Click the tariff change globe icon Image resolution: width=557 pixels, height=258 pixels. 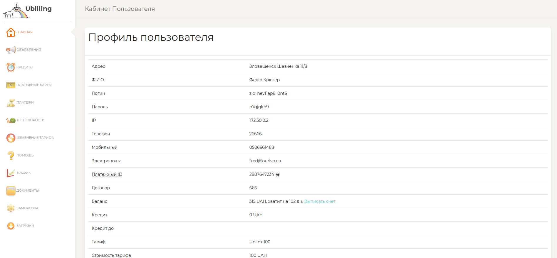(11, 138)
